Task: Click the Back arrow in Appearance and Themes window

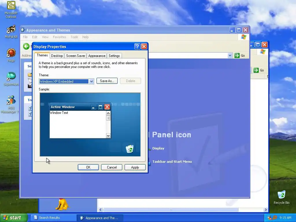Action: click(x=26, y=46)
